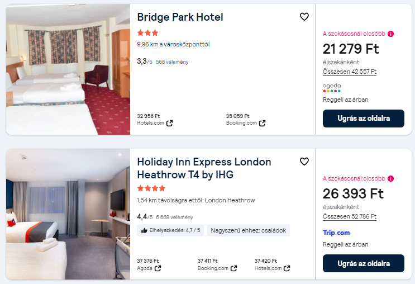Click Elhelyezkedés 4,7 / 5 rating badge
The height and width of the screenshot is (284, 415).
(170, 230)
